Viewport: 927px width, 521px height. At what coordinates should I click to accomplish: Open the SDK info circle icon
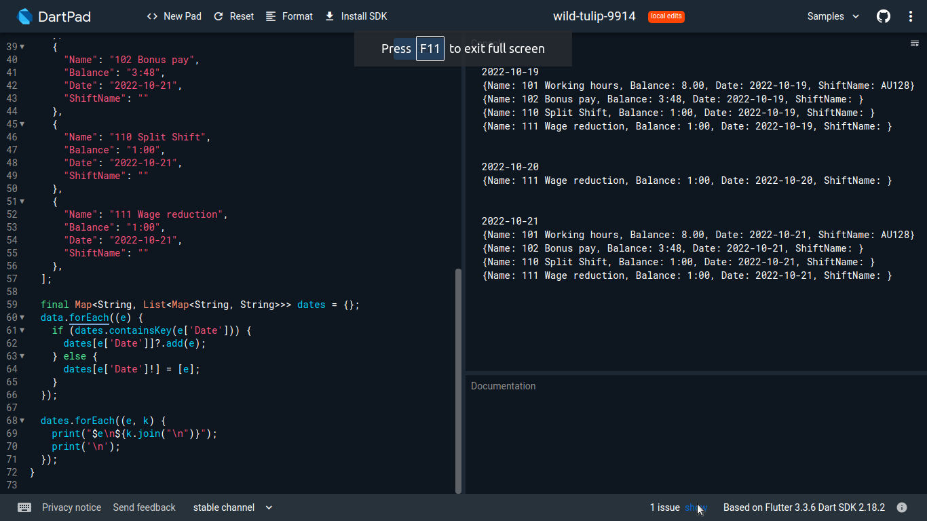pos(902,507)
